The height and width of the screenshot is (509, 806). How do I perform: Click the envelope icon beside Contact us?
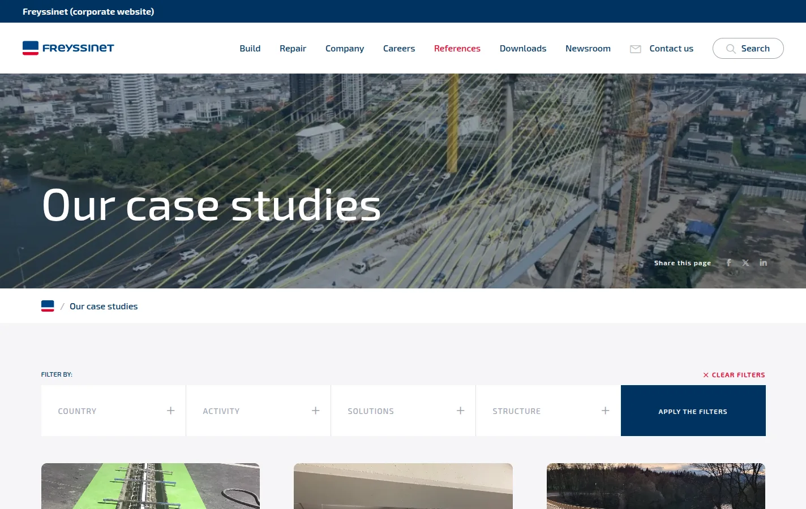click(636, 49)
